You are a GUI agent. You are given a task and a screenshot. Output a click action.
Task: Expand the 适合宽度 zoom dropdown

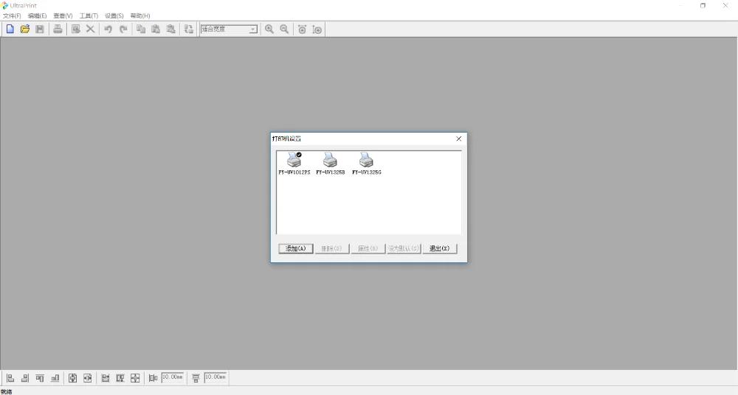(x=252, y=29)
